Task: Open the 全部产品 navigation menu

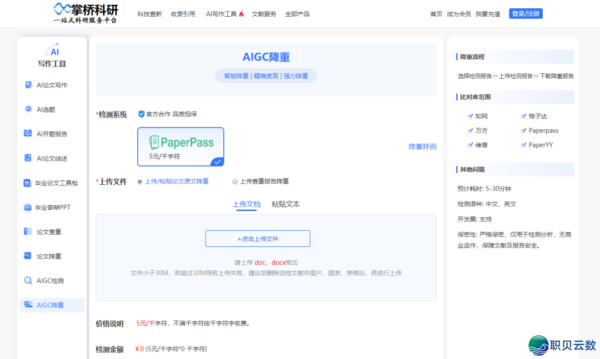Action: 297,14
